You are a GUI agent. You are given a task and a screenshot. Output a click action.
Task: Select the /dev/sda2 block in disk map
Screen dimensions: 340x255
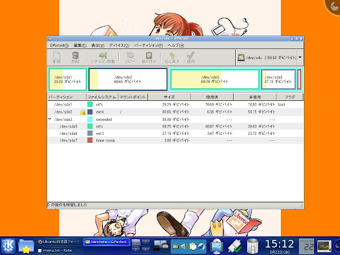tap(127, 79)
